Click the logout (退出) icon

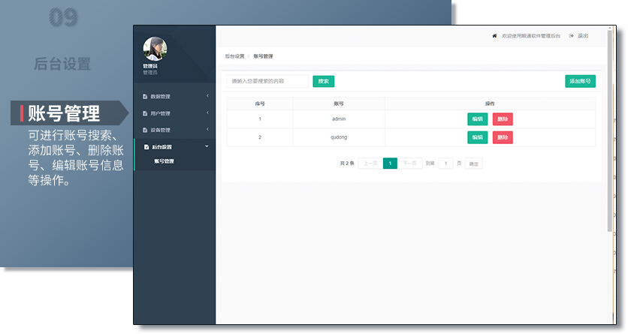(572, 36)
